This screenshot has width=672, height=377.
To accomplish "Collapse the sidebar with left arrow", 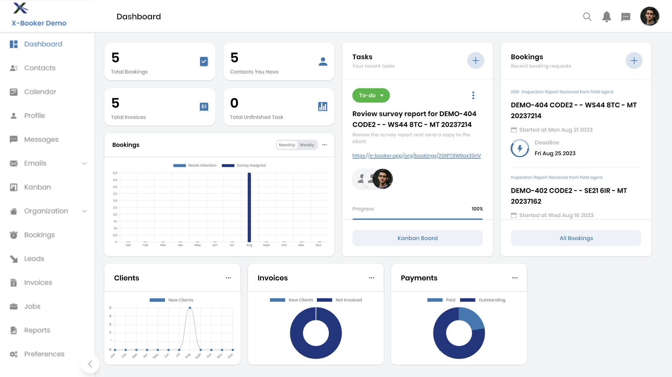I will (90, 364).
